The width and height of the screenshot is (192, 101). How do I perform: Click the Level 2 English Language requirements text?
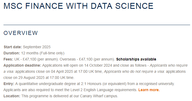(x=104, y=90)
